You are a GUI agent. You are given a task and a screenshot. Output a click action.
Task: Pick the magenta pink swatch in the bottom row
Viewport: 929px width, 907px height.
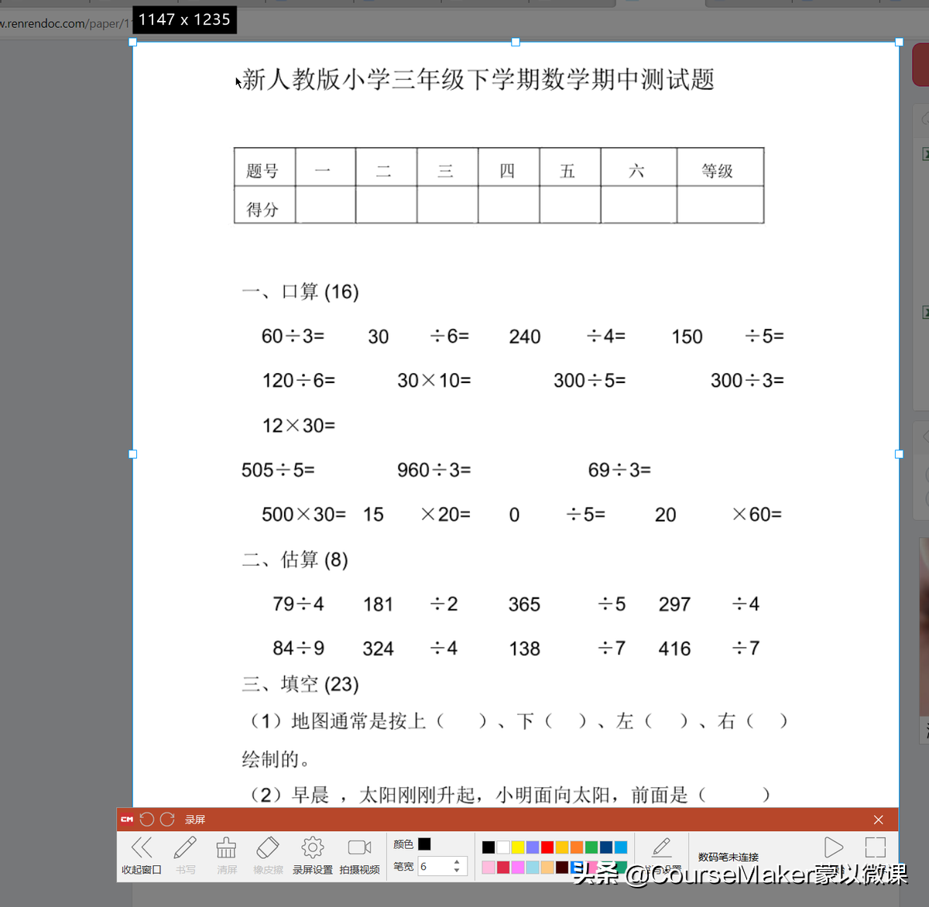[x=518, y=868]
